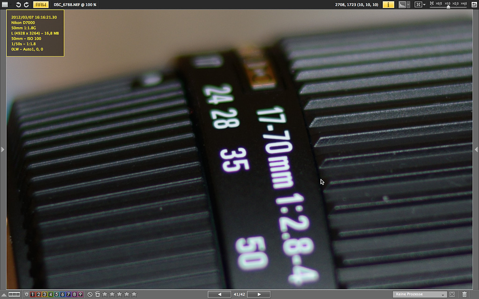Toggle the yellow image info overlay button
479x299 pixels.
(x=388, y=5)
